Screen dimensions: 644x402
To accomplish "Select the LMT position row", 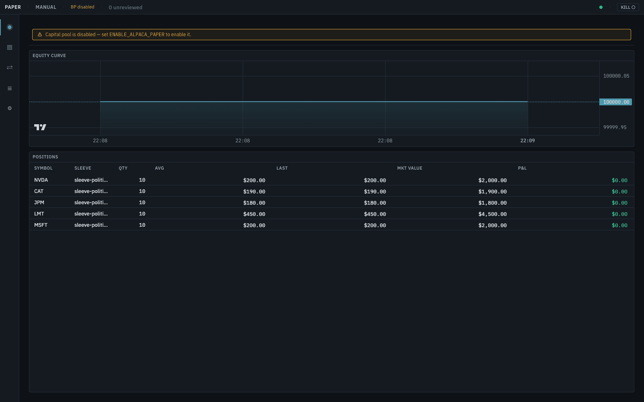I will click(332, 214).
